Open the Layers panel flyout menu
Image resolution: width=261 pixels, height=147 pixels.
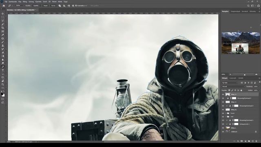259,78
